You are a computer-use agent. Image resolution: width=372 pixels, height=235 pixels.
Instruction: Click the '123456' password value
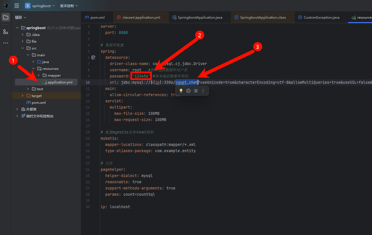coord(141,76)
